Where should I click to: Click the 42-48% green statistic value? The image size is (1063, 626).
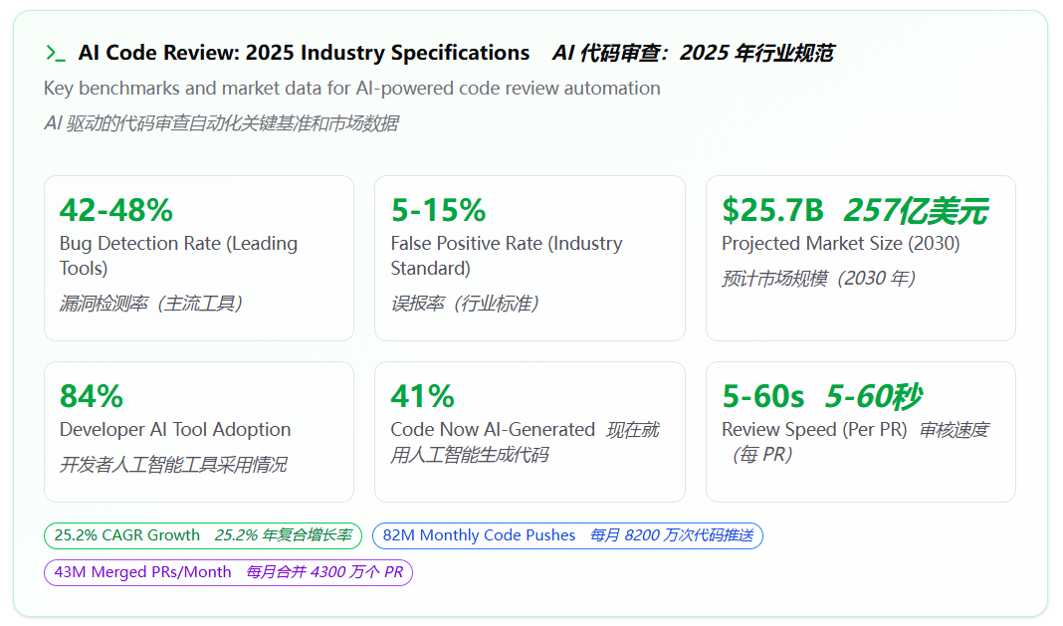tap(116, 210)
